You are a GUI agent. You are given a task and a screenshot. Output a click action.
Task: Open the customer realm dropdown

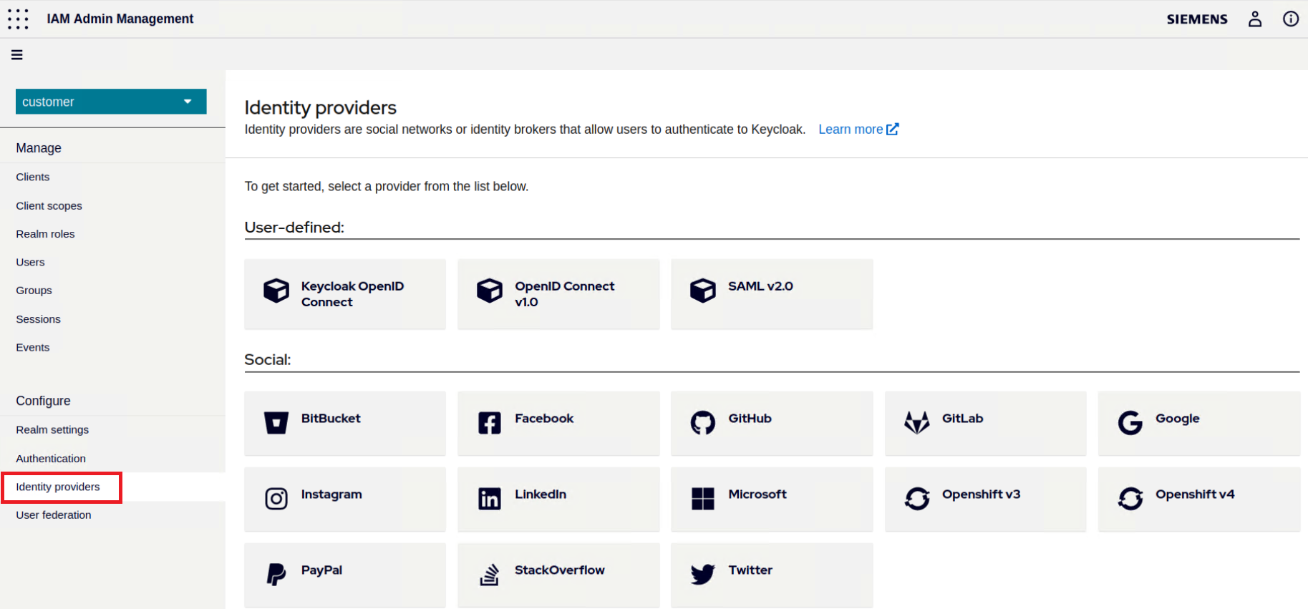pos(111,102)
